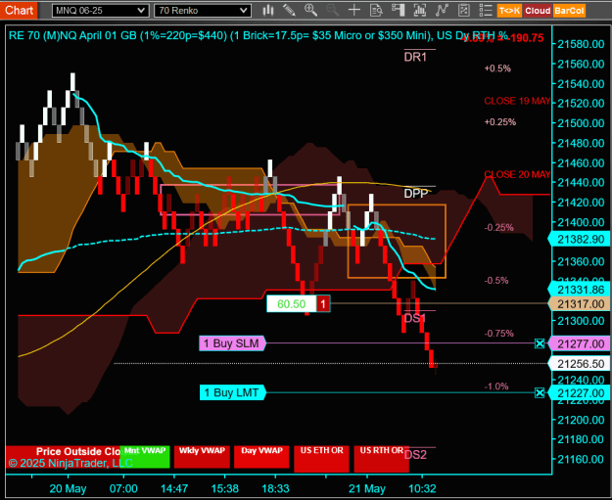612x500 pixels.
Task: Click the 60.50 position PnL marker
Action: point(292,304)
